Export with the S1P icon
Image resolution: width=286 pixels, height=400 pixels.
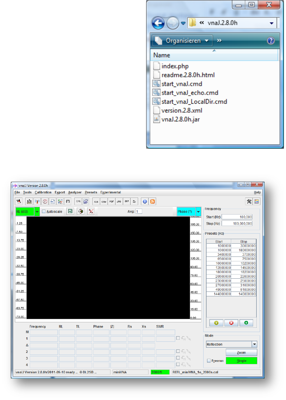(127, 201)
